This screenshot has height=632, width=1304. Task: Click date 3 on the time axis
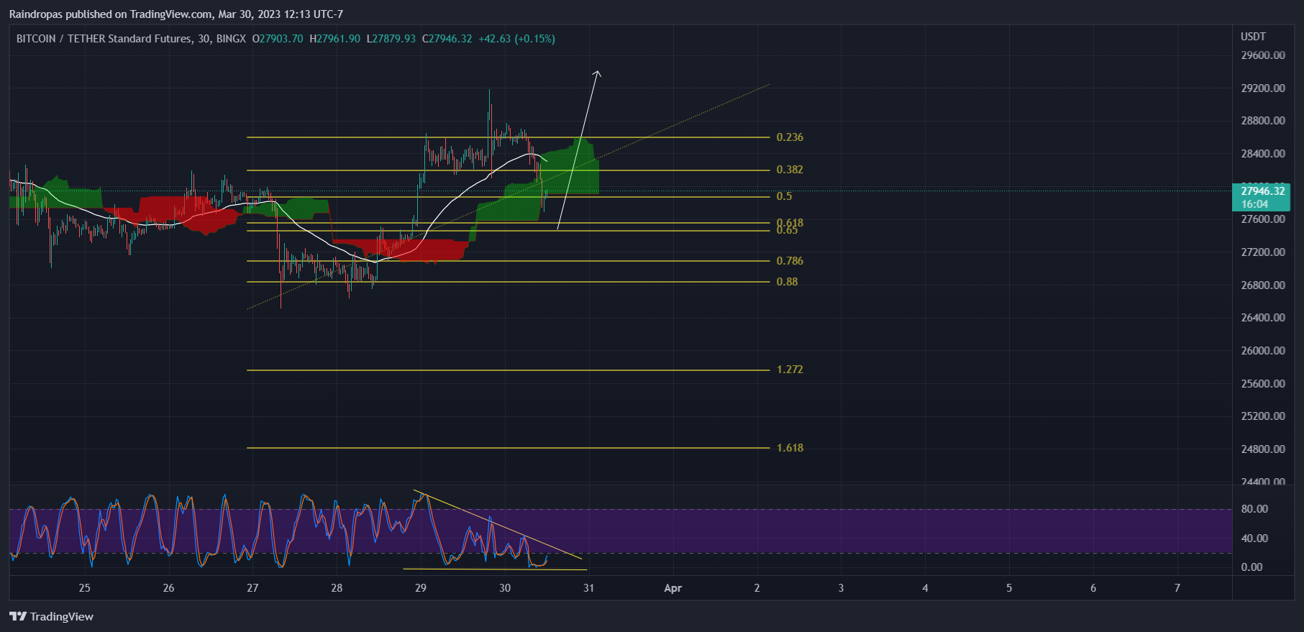(x=841, y=588)
